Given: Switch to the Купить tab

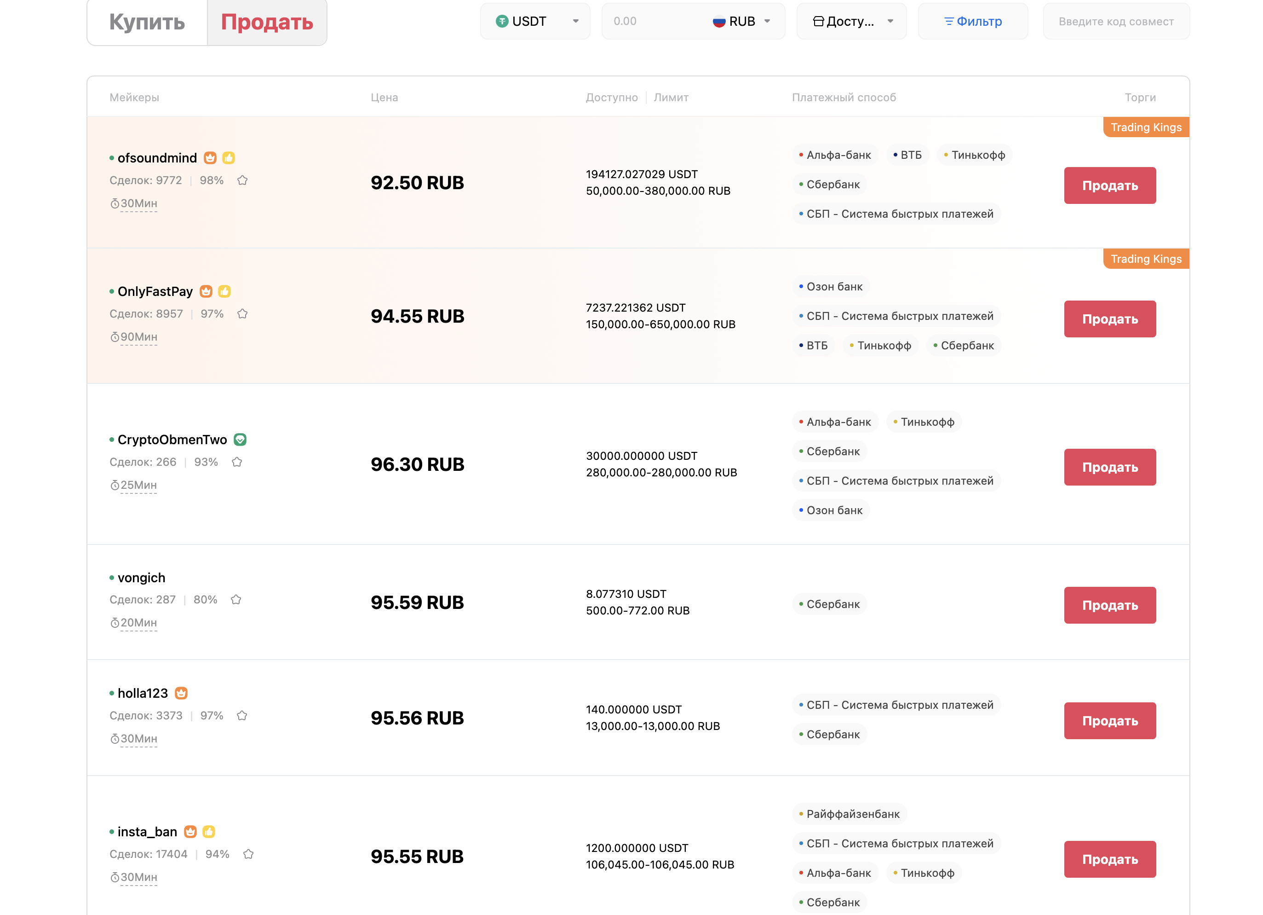Looking at the screenshot, I should point(147,22).
